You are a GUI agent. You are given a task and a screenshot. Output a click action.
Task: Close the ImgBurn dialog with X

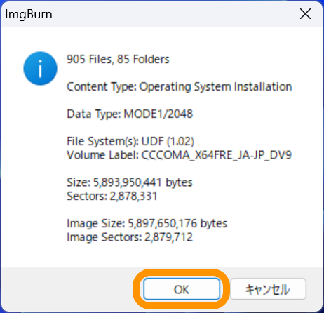(x=305, y=14)
